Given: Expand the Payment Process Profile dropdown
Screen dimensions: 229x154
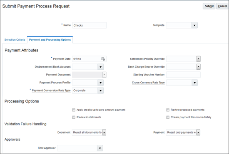Looking at the screenshot, I should point(101,83).
